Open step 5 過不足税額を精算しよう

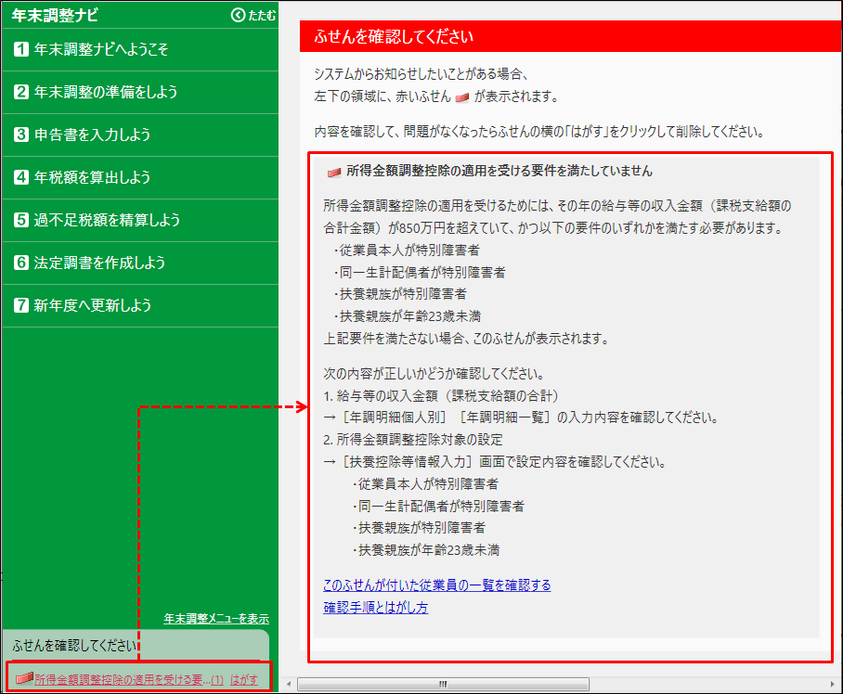tap(140, 220)
